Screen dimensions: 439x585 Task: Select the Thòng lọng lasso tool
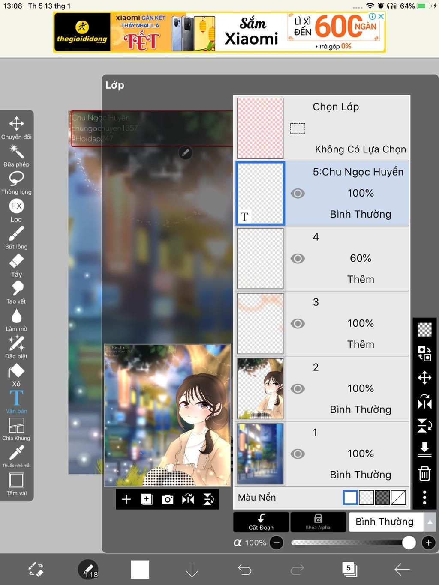pyautogui.click(x=16, y=183)
